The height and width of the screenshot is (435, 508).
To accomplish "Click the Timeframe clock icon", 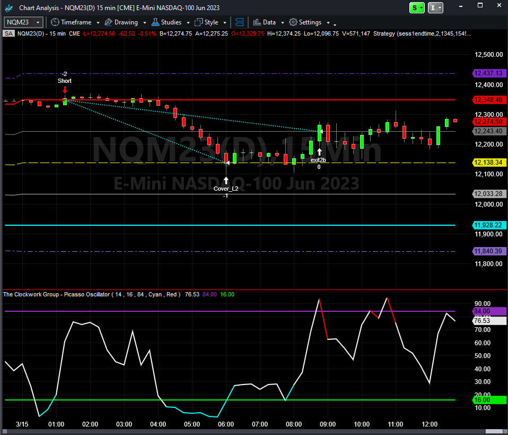I will click(x=55, y=22).
